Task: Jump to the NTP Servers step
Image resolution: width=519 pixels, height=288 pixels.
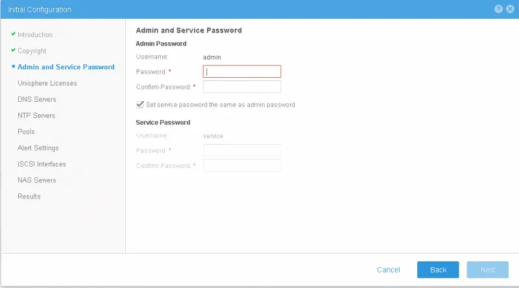Action: [36, 115]
